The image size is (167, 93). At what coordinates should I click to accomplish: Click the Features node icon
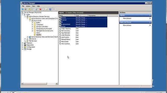click(25, 43)
